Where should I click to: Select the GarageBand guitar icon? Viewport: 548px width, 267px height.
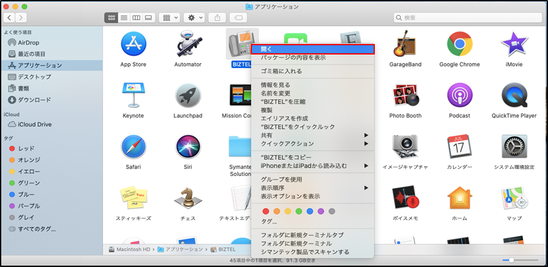tap(405, 43)
